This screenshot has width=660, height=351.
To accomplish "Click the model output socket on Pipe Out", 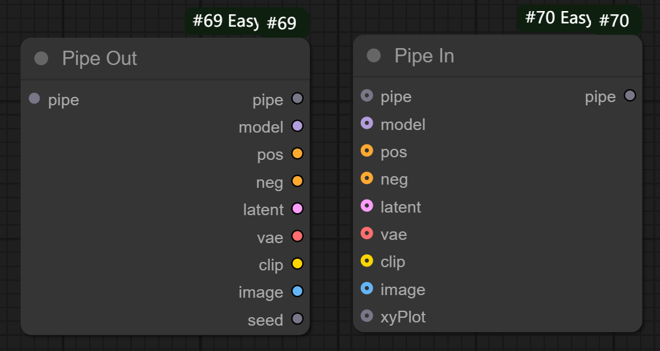I will coord(297,126).
